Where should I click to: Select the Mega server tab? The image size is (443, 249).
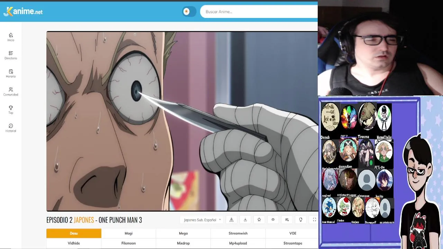click(183, 233)
